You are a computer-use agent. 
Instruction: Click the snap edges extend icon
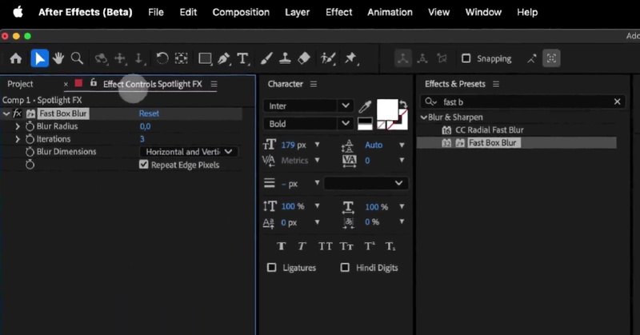pyautogui.click(x=532, y=58)
